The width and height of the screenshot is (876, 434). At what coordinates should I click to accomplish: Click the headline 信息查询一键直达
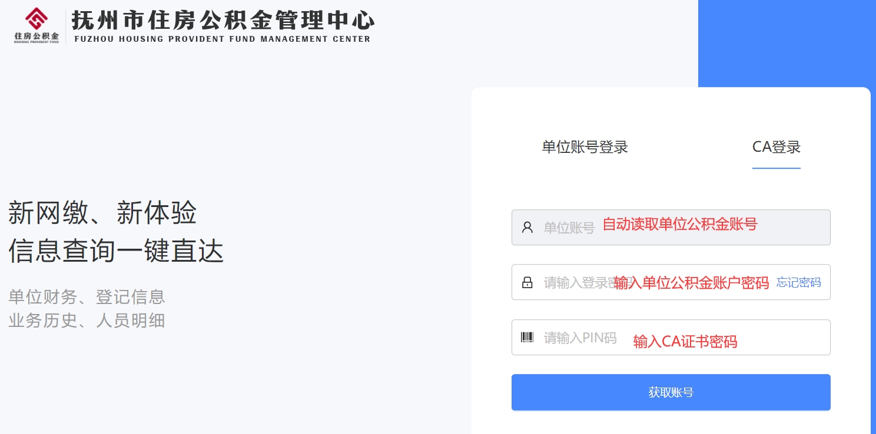116,251
